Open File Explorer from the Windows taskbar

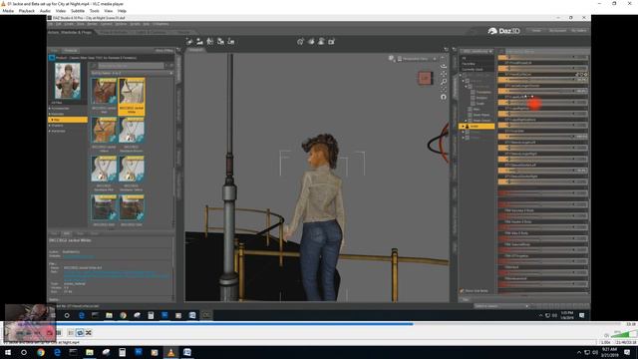click(x=90, y=352)
